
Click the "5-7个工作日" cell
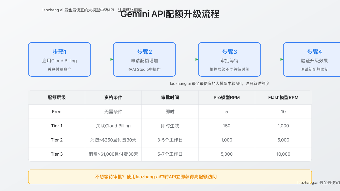click(x=170, y=154)
